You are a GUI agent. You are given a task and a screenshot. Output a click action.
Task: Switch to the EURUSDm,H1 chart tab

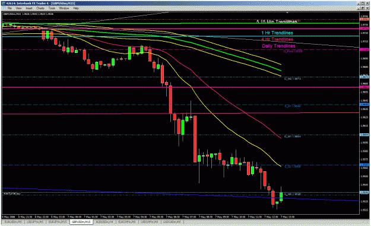coord(13,222)
